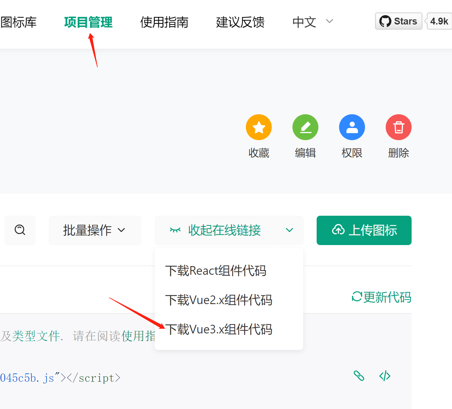Click the red 删除 trash icon
452x409 pixels.
pyautogui.click(x=398, y=127)
